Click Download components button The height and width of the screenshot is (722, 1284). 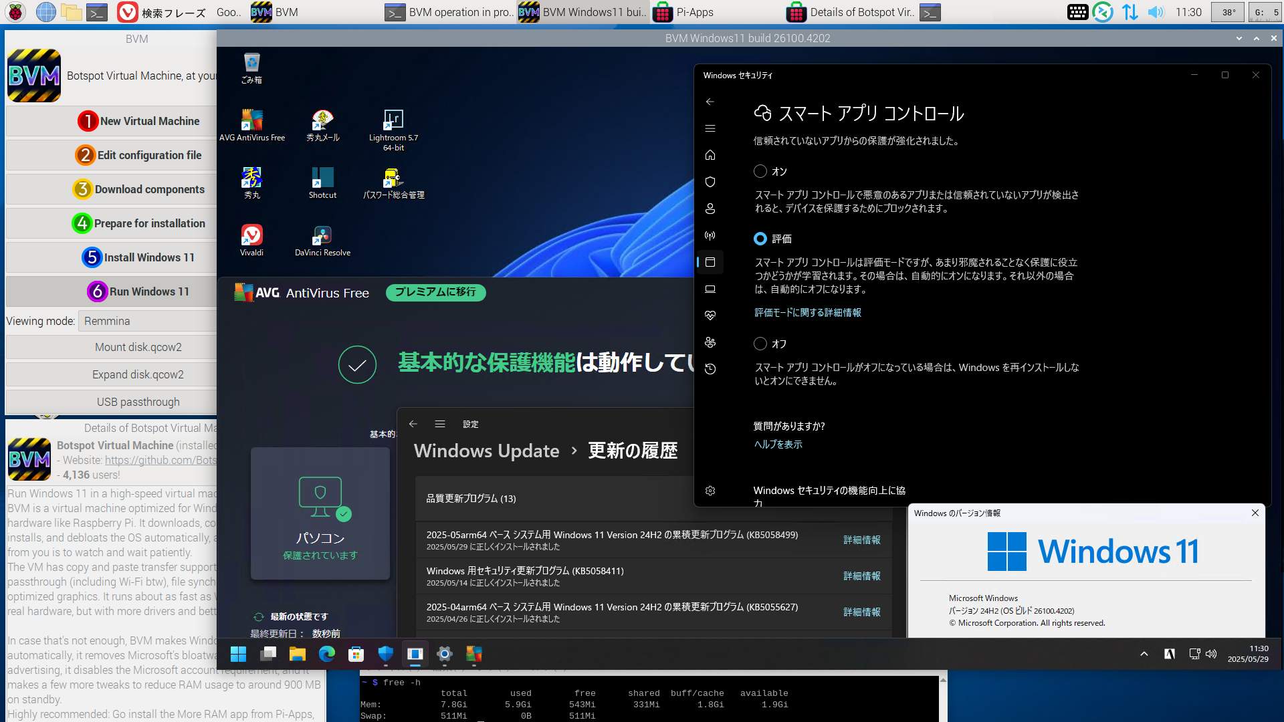(x=112, y=189)
